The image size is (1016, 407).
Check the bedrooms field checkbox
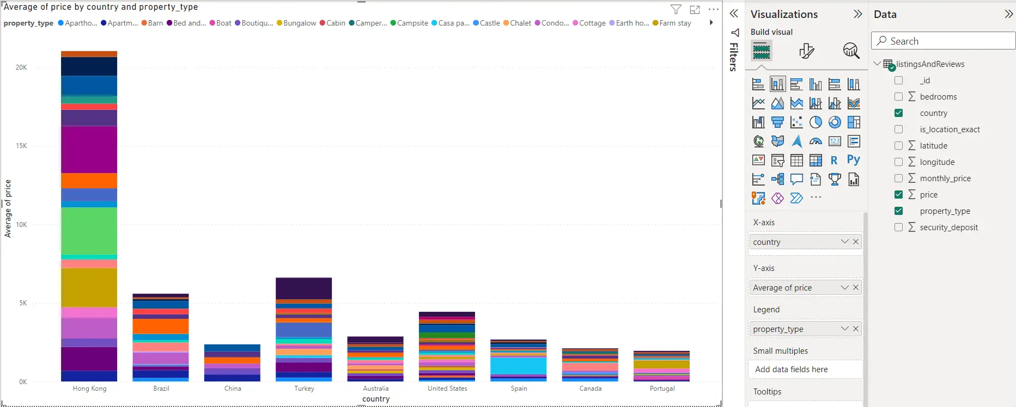click(x=898, y=97)
